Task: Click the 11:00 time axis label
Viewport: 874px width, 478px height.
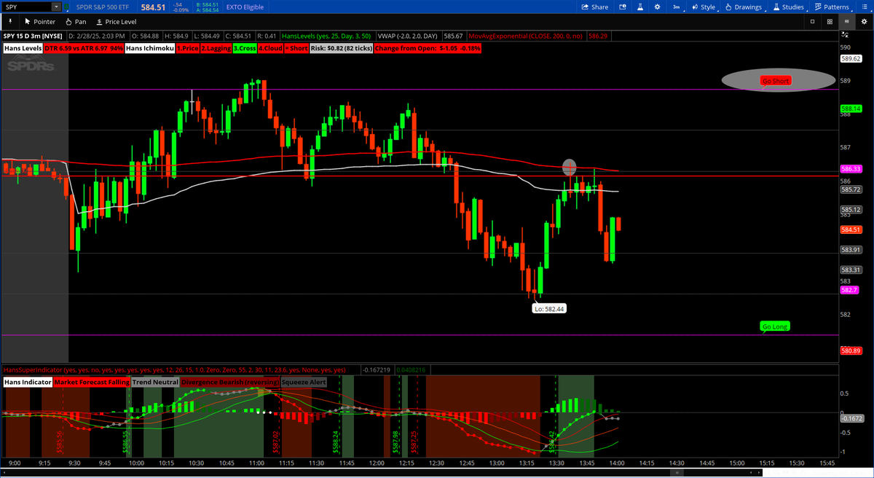Action: click(x=256, y=463)
